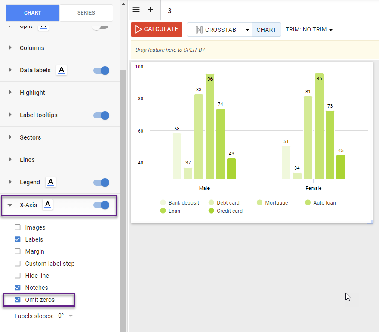The height and width of the screenshot is (332, 379).
Task: Enable the Hide line checkbox
Action: tap(18, 276)
